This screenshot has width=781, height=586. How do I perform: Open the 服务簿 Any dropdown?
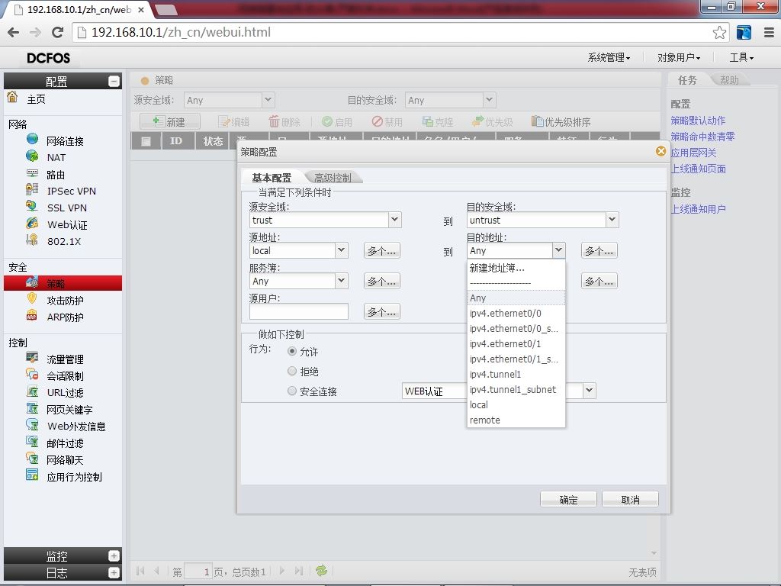[x=341, y=281]
